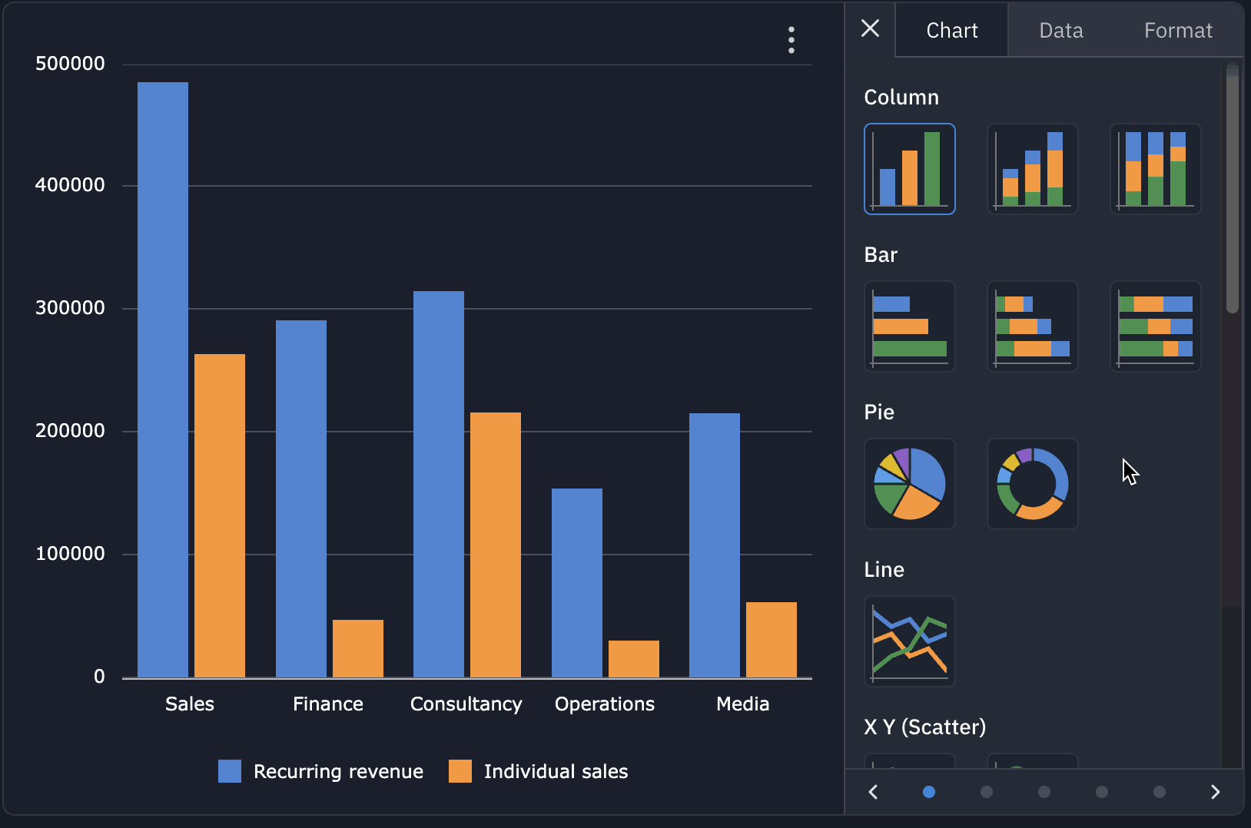Close the chart settings panel

coord(870,28)
